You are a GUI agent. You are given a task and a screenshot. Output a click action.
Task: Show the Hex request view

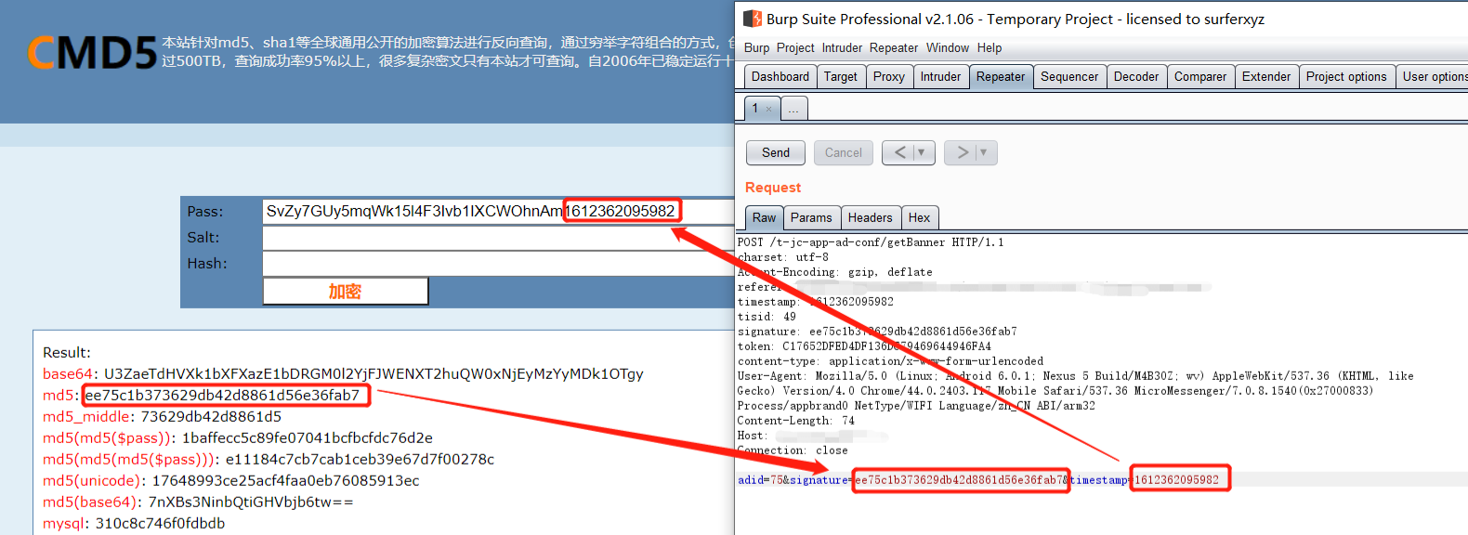(919, 217)
